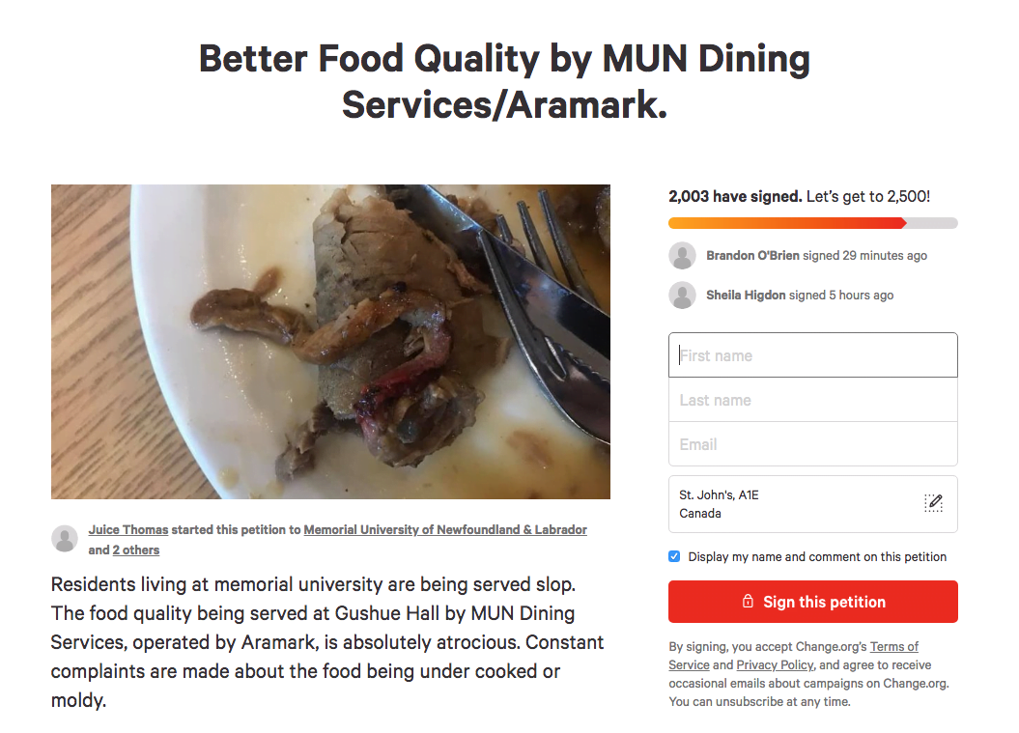Expand the 2 others link
The height and width of the screenshot is (733, 1019).
[x=136, y=550]
